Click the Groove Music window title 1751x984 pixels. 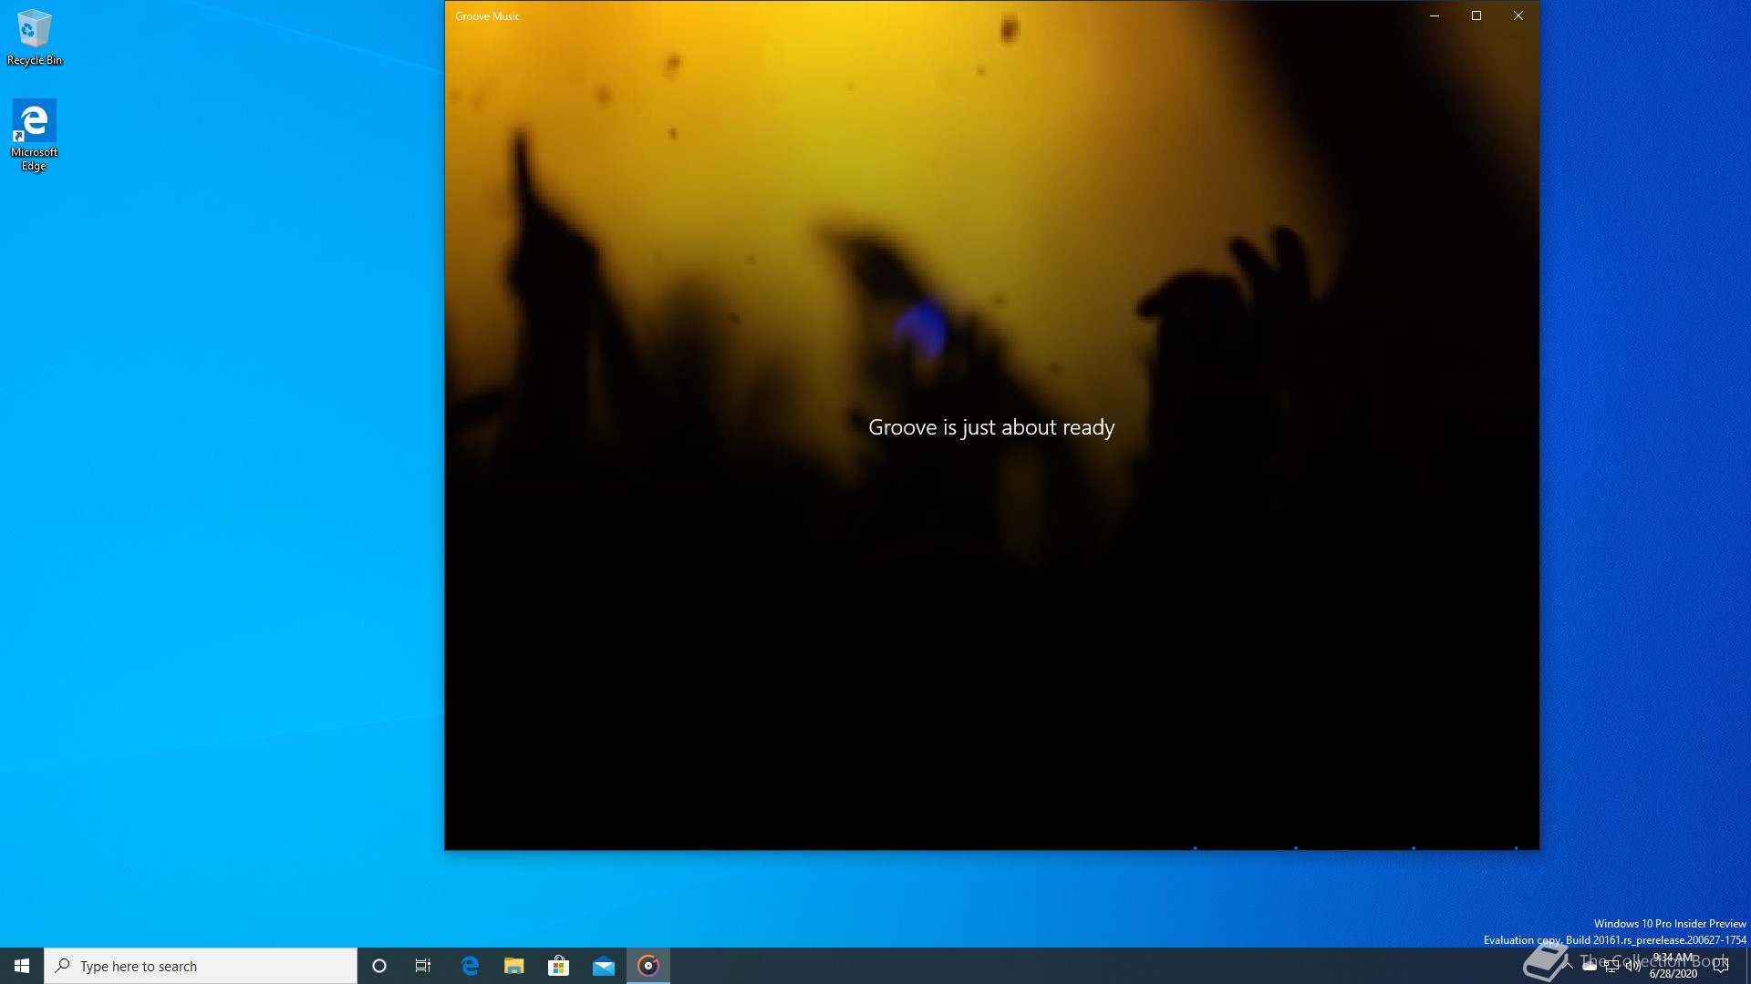[x=488, y=16]
